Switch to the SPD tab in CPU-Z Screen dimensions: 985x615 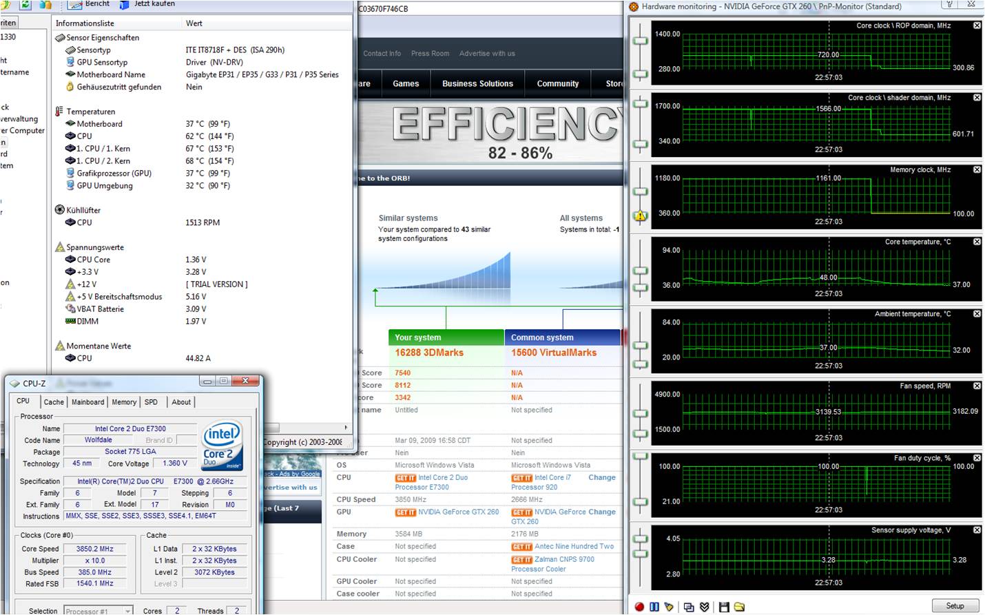[151, 402]
